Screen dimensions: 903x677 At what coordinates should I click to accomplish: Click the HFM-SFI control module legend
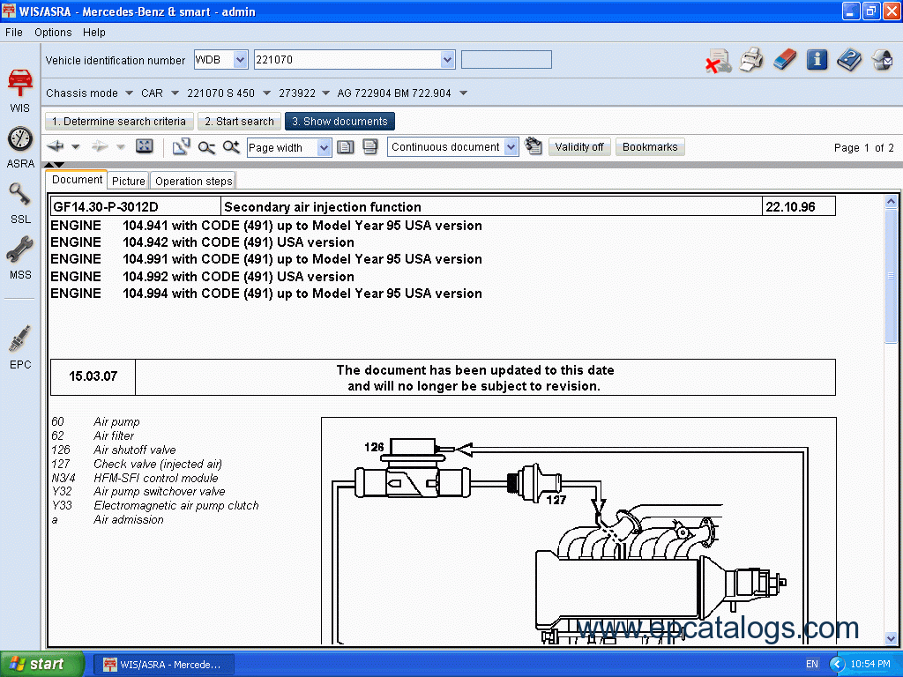pos(155,478)
